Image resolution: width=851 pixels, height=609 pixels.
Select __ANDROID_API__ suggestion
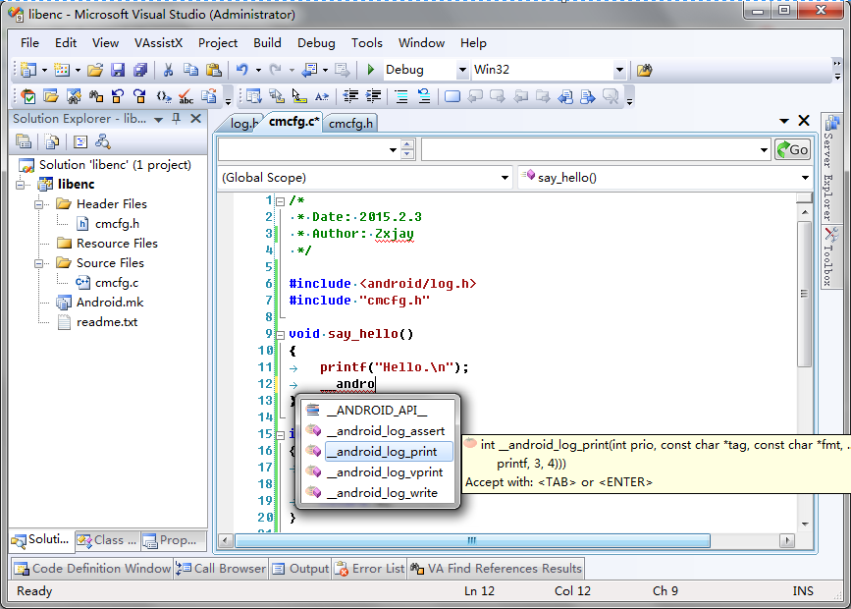(378, 411)
